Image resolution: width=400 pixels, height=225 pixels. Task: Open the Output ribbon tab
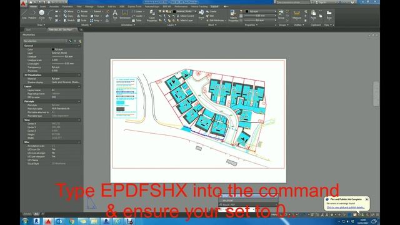(x=100, y=7)
